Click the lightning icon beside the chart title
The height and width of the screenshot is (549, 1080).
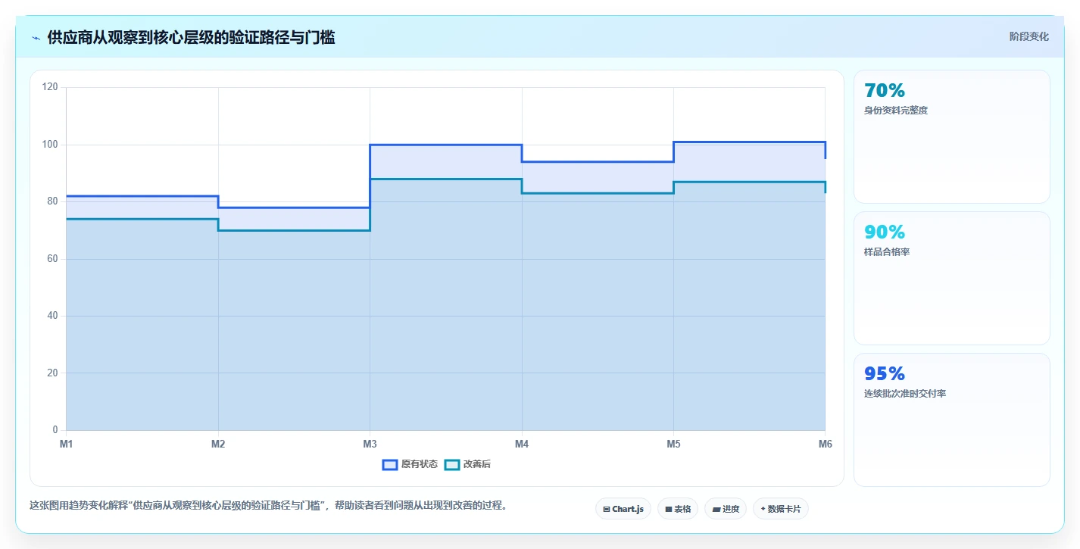(36, 38)
